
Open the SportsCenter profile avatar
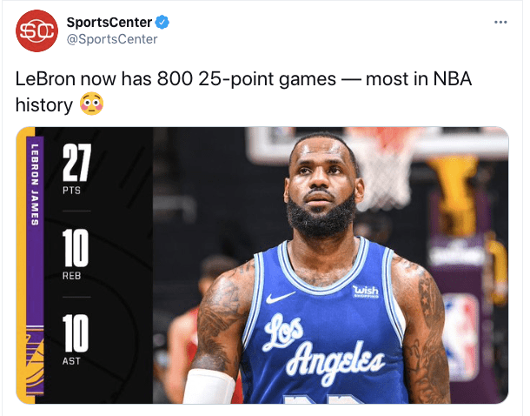(x=36, y=30)
